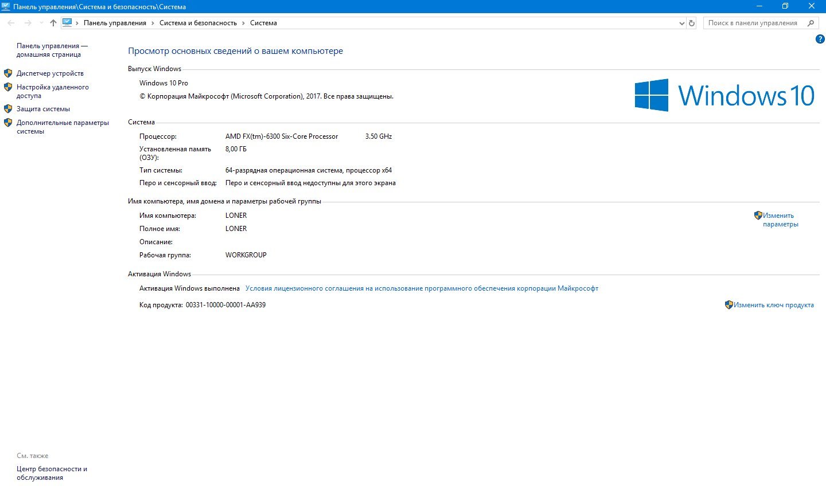Screen dimensions: 826x493
Task: Open Help via the blue question mark
Action: [x=820, y=39]
